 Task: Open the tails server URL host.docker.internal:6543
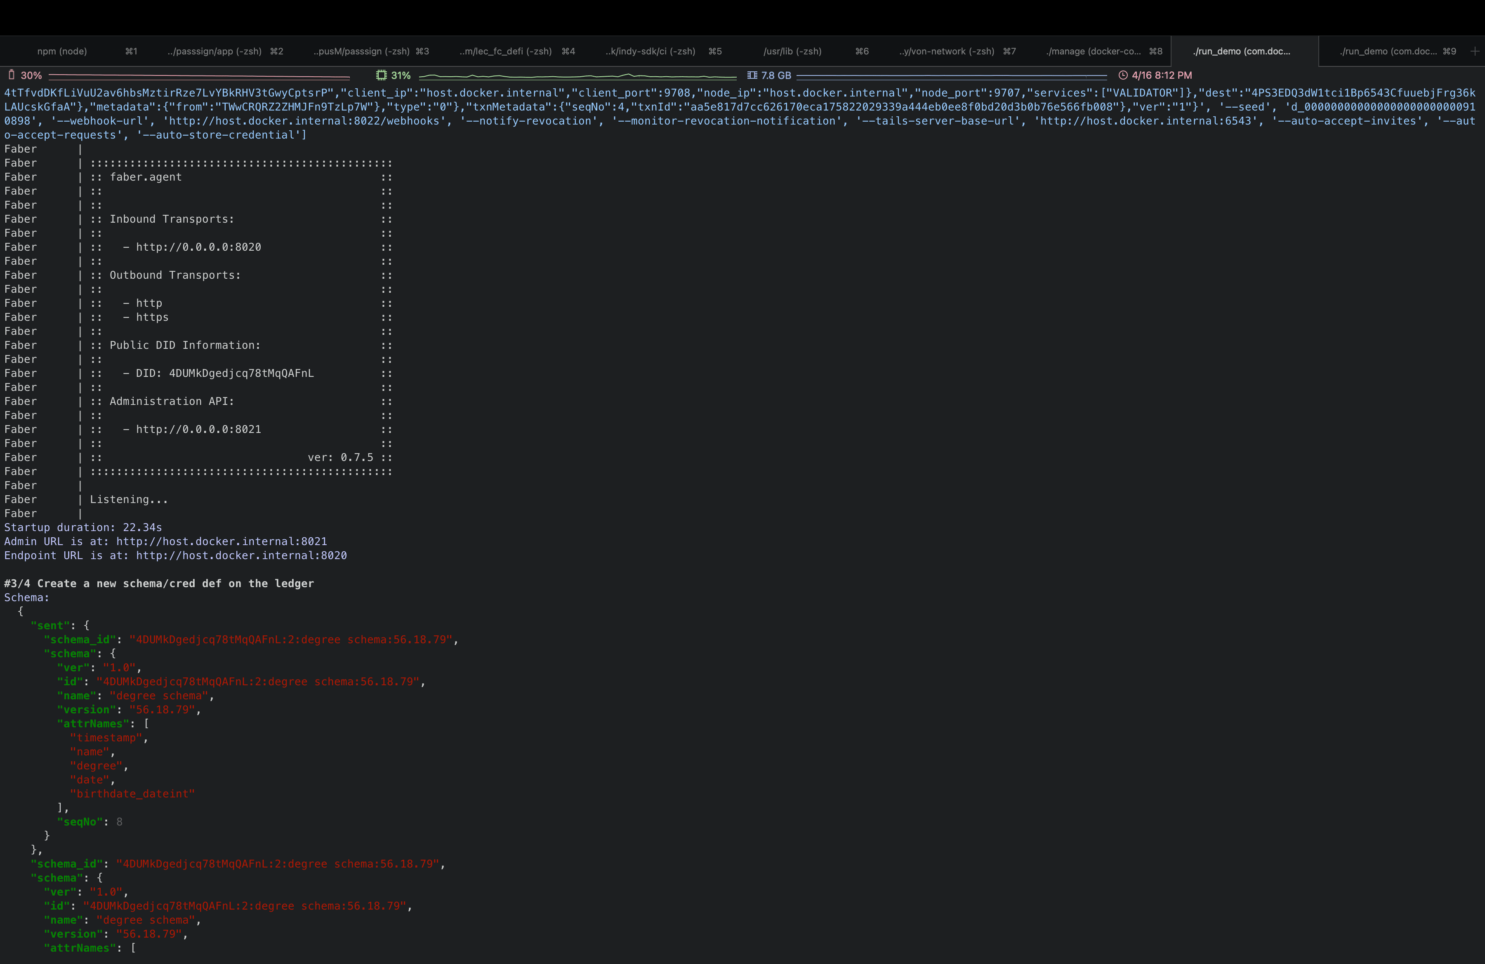(1146, 121)
